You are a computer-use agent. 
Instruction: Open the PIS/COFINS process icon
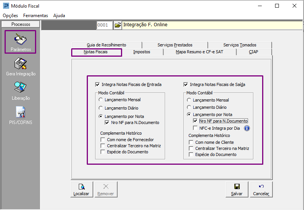pos(21,115)
